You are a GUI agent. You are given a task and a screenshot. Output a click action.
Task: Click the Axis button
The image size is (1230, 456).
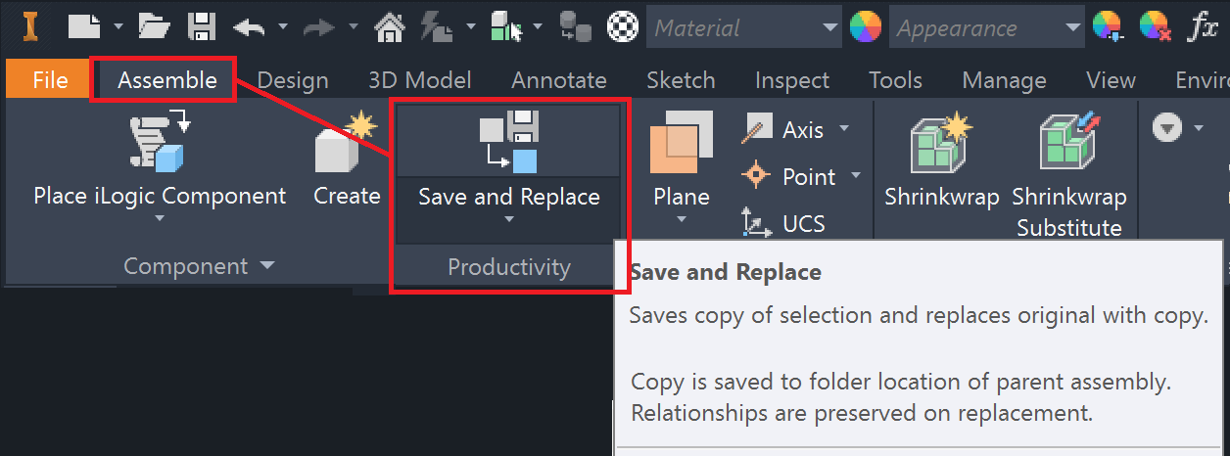[792, 129]
